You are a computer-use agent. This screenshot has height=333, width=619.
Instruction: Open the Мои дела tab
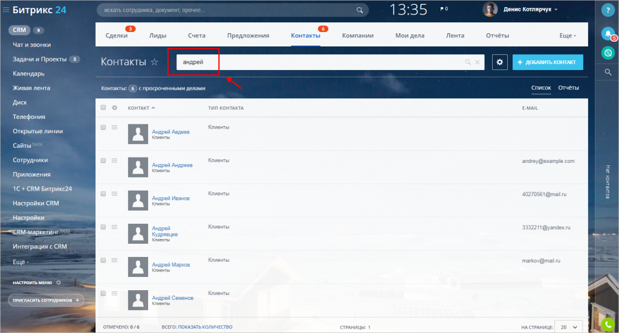410,36
